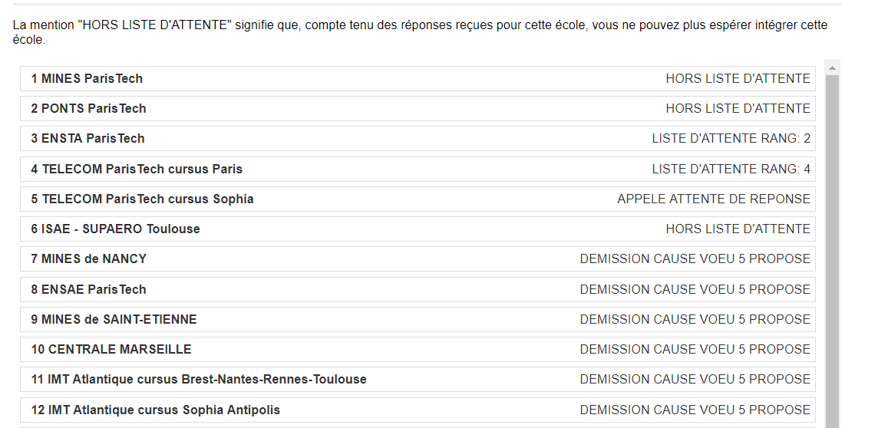Select the 7 MINES de NANCY row
This screenshot has height=428, width=888.
(418, 259)
